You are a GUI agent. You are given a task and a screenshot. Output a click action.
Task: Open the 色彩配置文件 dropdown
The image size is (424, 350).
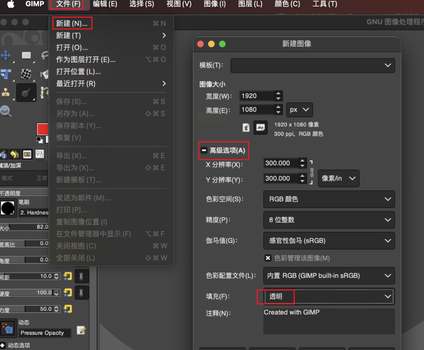(x=329, y=276)
